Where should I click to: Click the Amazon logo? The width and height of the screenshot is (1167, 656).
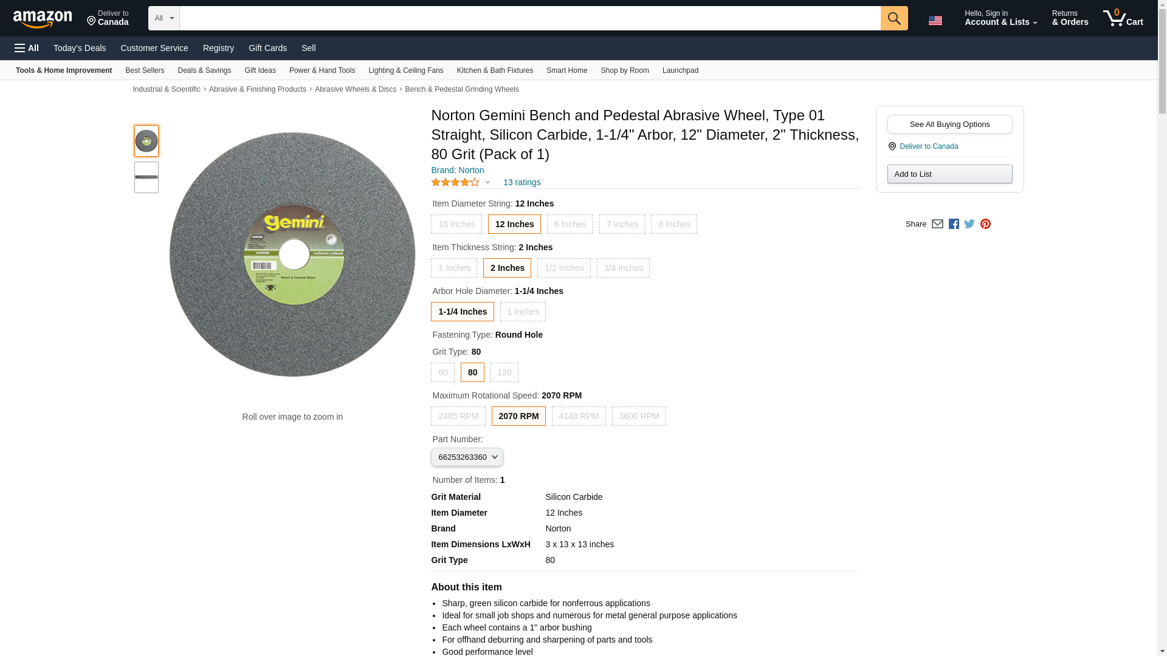coord(43,19)
